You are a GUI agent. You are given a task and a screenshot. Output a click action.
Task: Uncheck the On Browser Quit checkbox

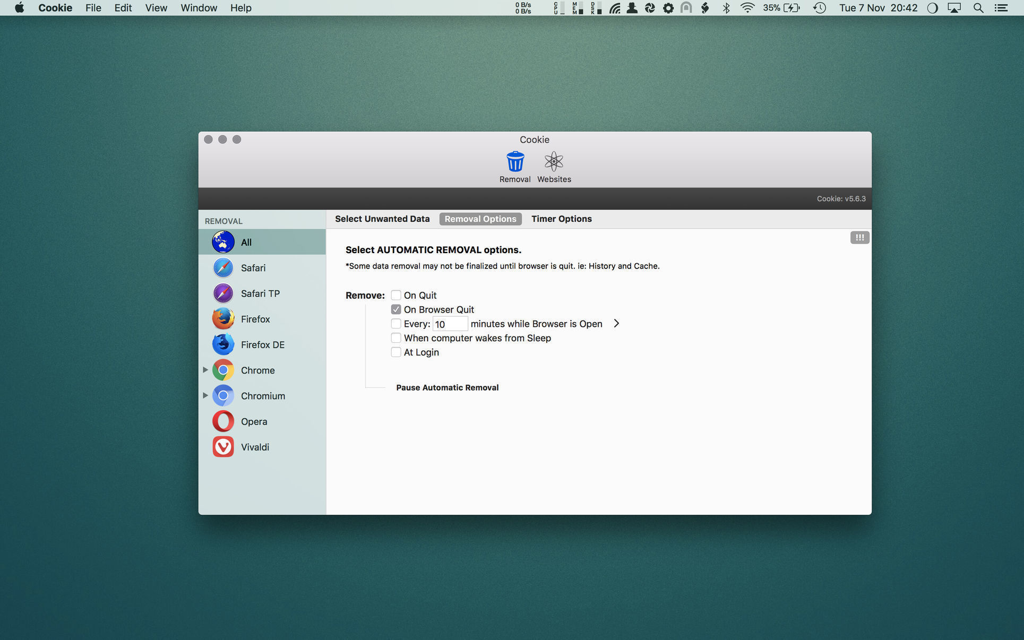click(396, 309)
